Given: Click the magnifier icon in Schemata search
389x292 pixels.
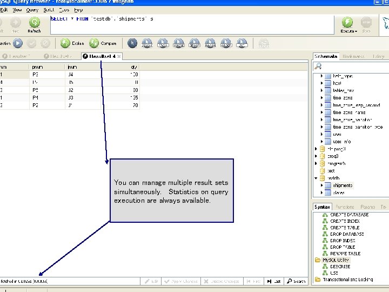Looking at the screenshot, I should tap(318, 67).
